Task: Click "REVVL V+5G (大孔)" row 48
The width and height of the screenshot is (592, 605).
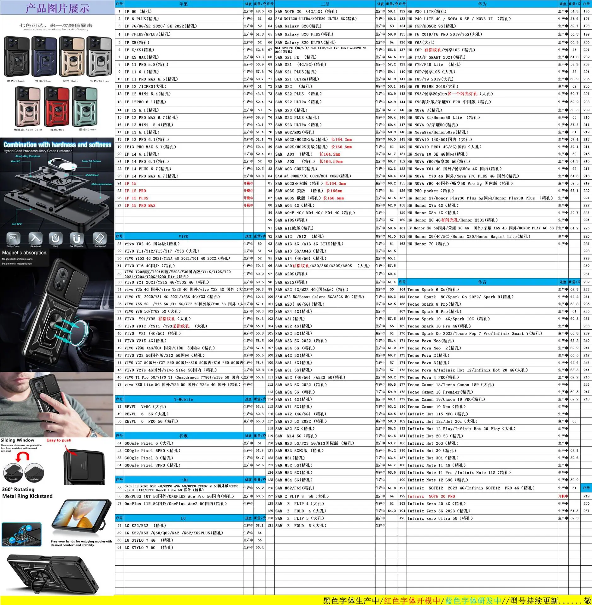Action: 184,406
